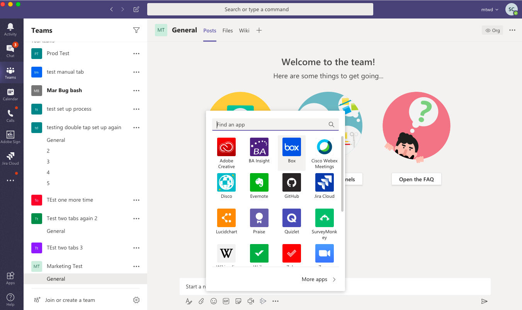Open the emoji picker
The height and width of the screenshot is (310, 522).
214,301
